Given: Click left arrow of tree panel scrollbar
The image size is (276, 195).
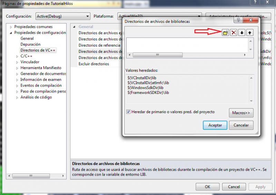Looking at the screenshot, I should (x=9, y=176).
